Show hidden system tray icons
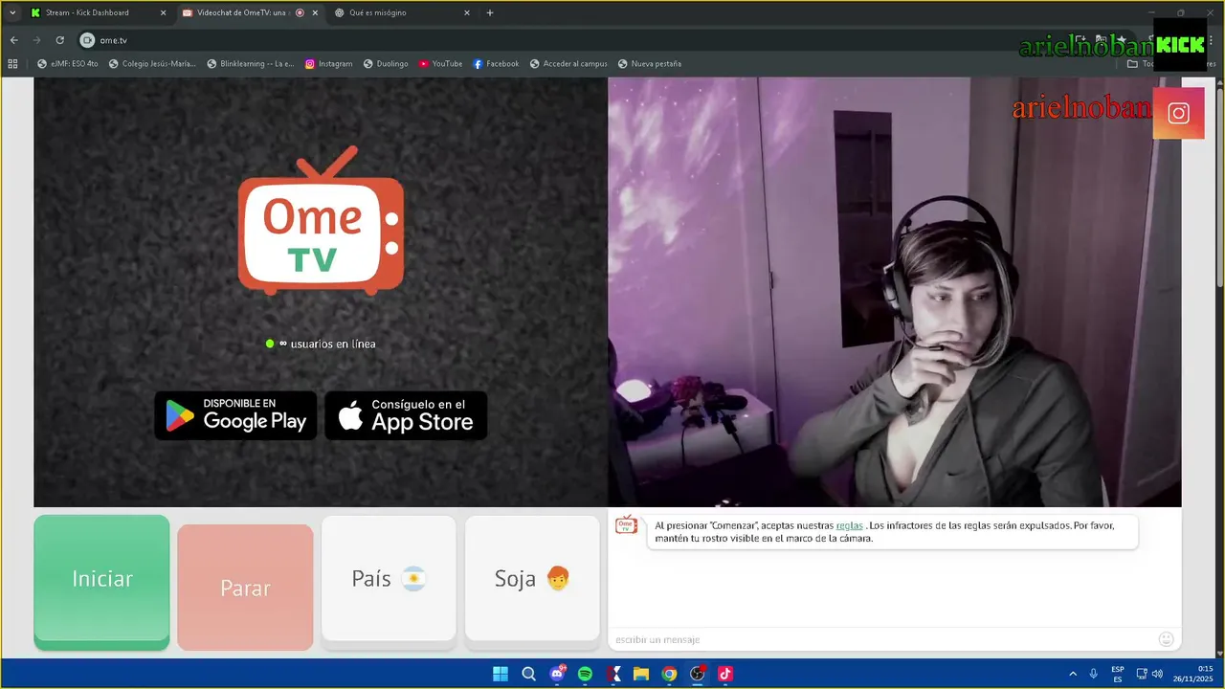The image size is (1225, 689). coord(1072,674)
